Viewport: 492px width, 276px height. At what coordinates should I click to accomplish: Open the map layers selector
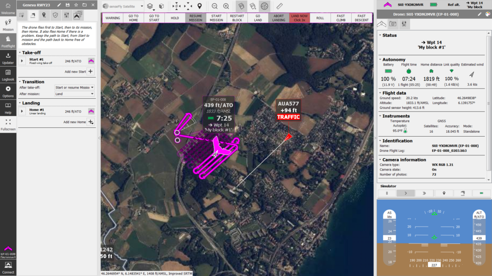[x=149, y=6]
